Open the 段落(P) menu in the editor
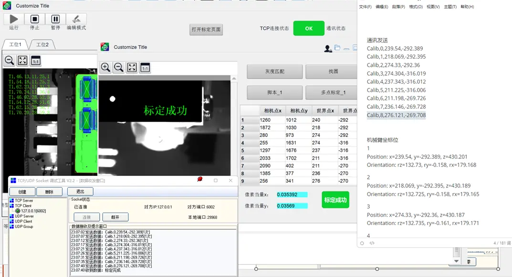This screenshot has height=277, width=512. pyautogui.click(x=398, y=7)
